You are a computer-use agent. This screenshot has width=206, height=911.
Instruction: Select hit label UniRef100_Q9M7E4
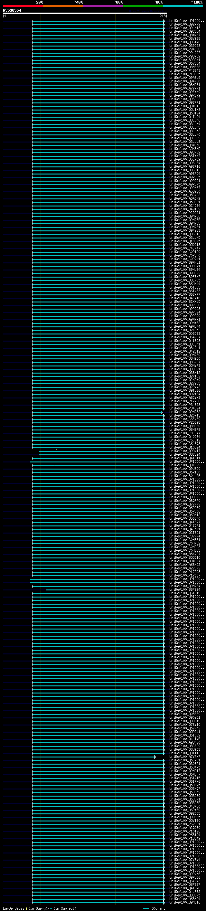pos(185,586)
